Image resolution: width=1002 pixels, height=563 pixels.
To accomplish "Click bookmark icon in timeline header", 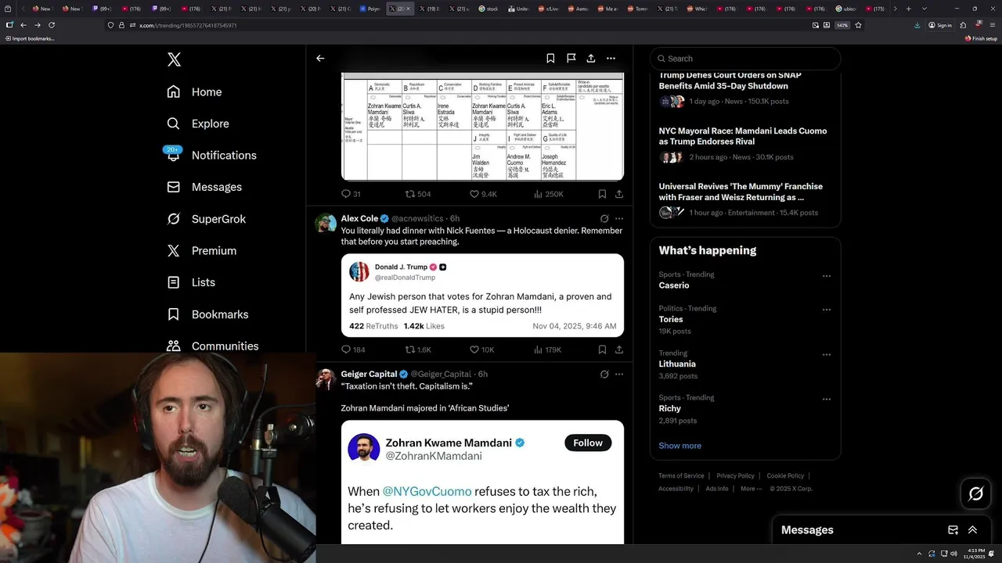I will (x=550, y=58).
